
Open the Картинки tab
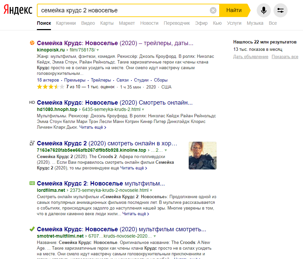tap(66, 23)
